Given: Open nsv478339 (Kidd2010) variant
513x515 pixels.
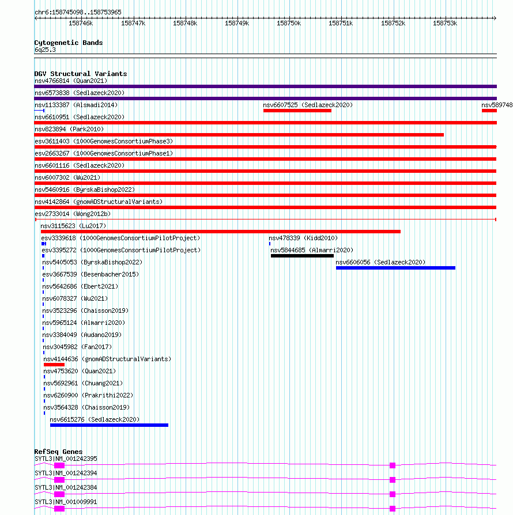Looking at the screenshot, I should (303, 238).
